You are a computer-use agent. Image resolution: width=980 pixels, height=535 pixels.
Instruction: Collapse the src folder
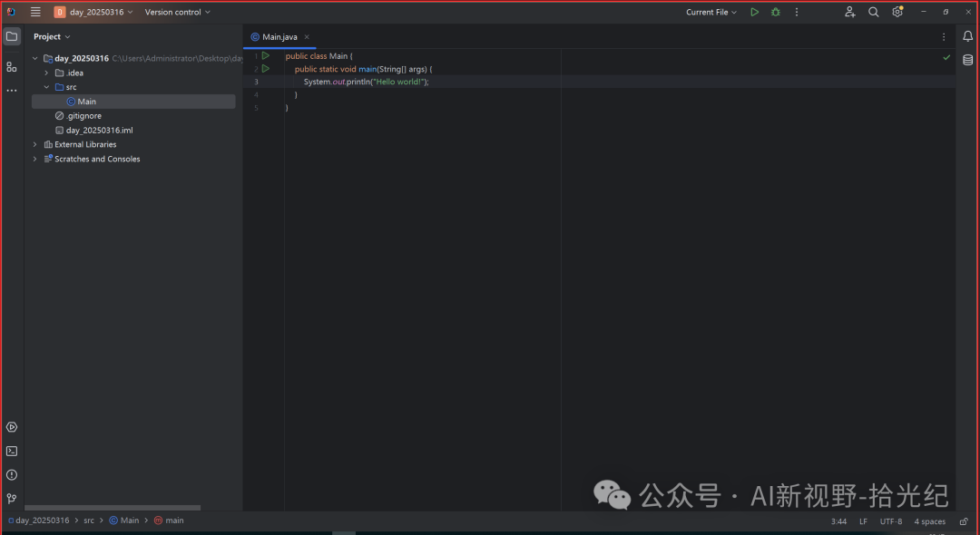click(46, 87)
